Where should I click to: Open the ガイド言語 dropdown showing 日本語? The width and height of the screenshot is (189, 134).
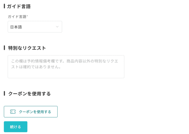pos(35,27)
